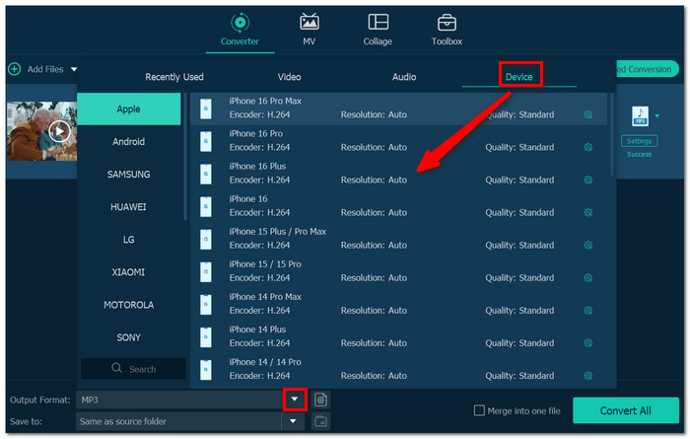Viewport: 690px width, 439px height.
Task: Open the Output Format dropdown arrow
Action: point(295,400)
